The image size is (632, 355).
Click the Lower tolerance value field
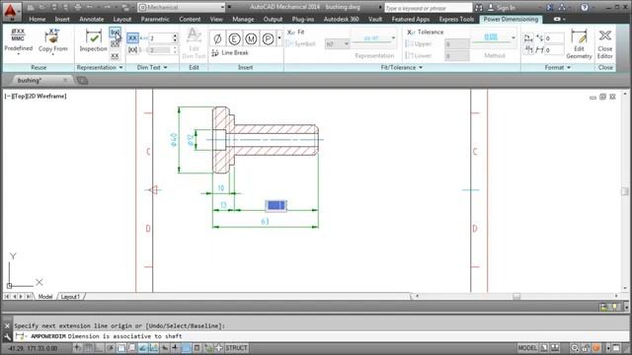[x=456, y=56]
